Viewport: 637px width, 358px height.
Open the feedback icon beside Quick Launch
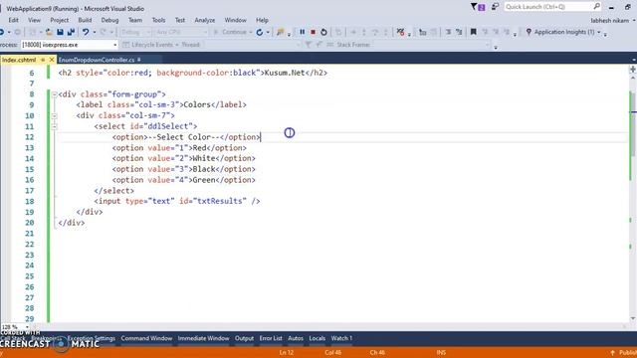click(x=495, y=7)
